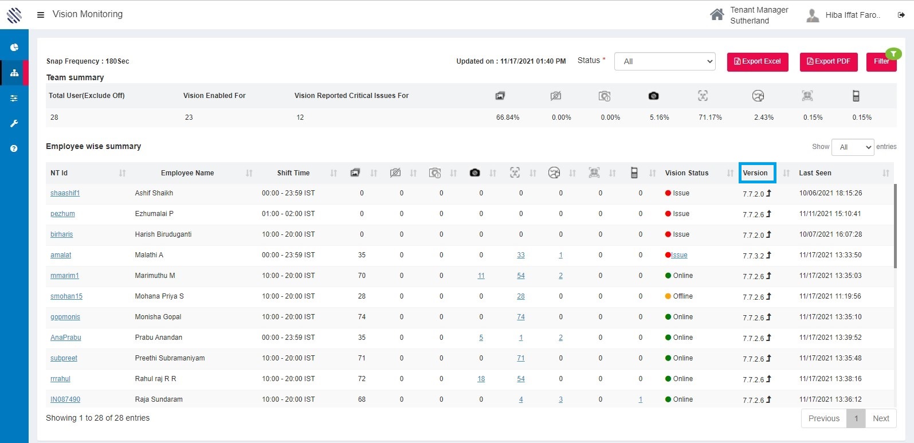The height and width of the screenshot is (443, 914).
Task: Click the Export Excel button
Action: point(758,62)
